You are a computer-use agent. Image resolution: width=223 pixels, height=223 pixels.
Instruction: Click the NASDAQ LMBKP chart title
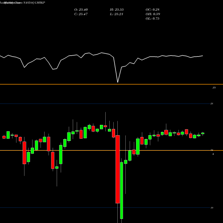pos(23,3)
